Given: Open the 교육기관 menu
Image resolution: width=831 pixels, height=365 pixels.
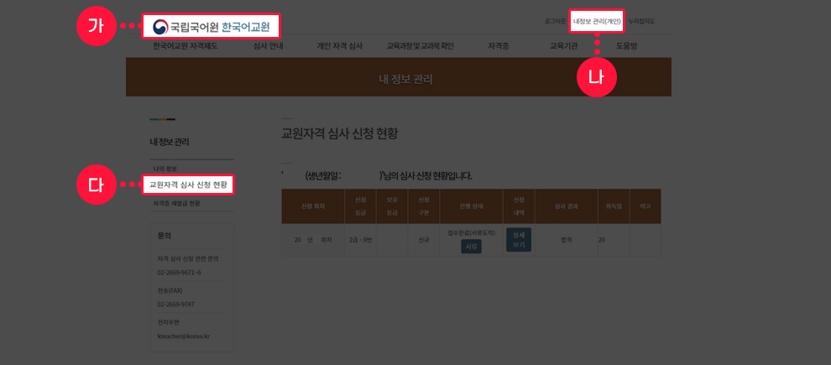Looking at the screenshot, I should click(x=563, y=46).
